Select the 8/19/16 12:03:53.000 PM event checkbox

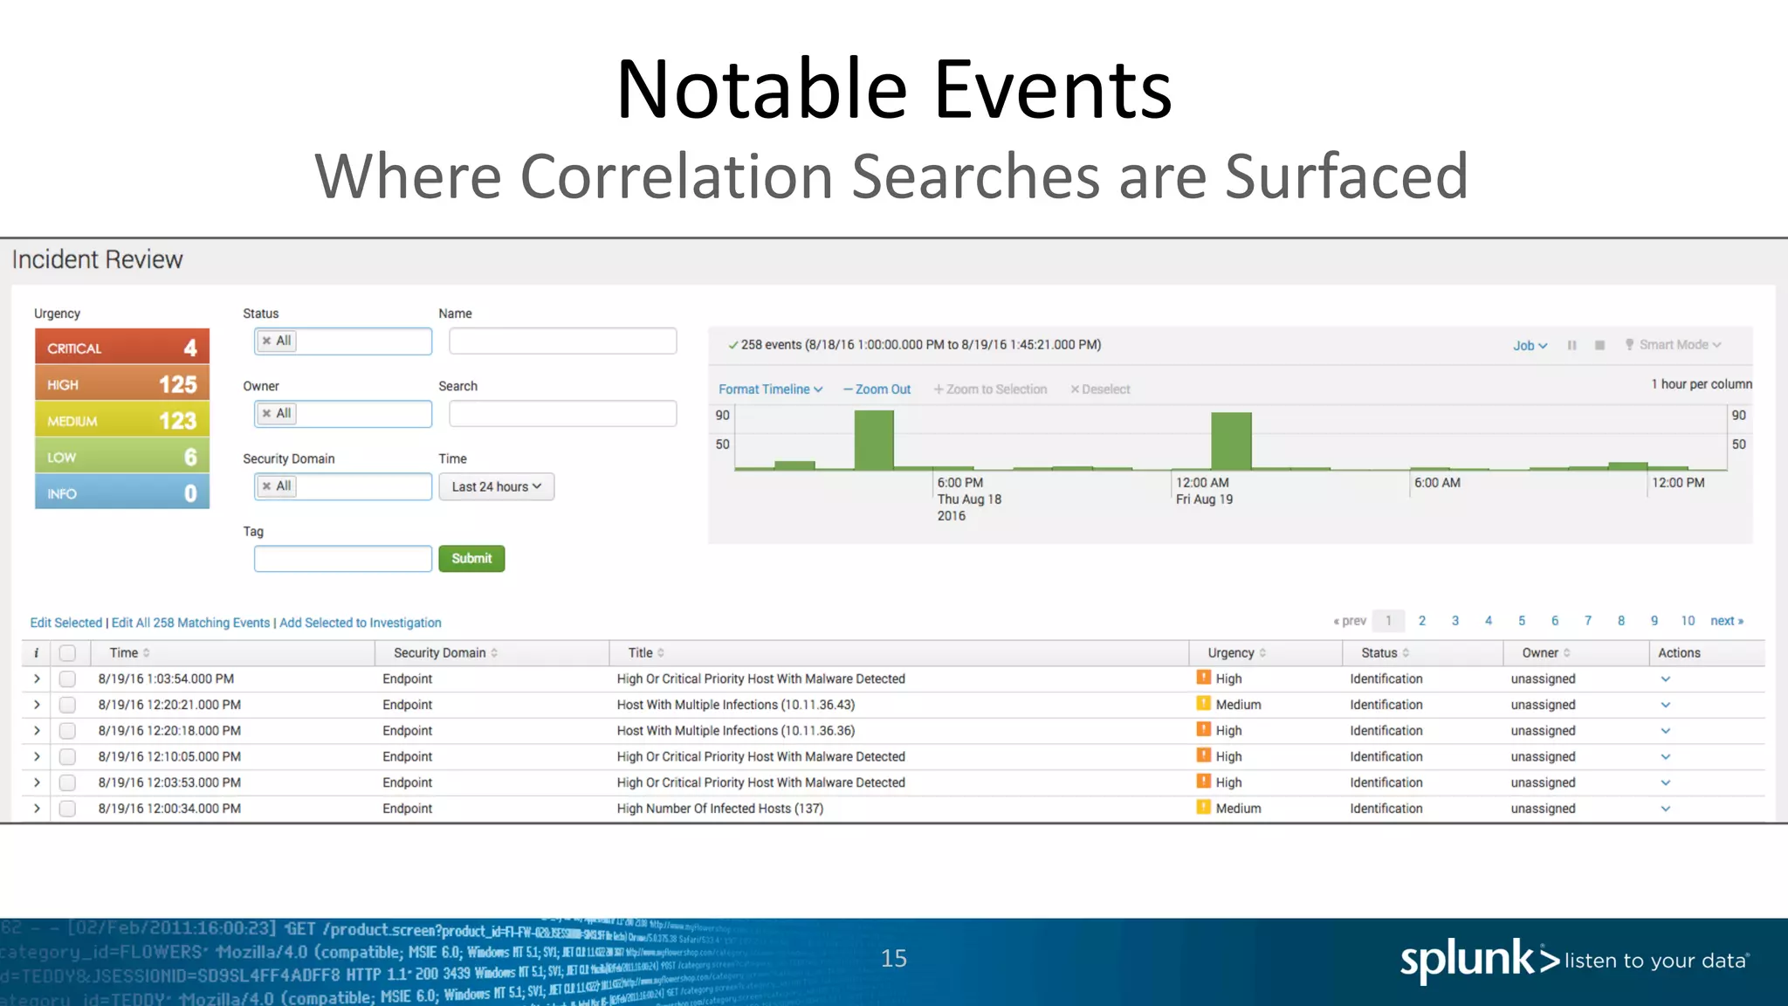[67, 782]
